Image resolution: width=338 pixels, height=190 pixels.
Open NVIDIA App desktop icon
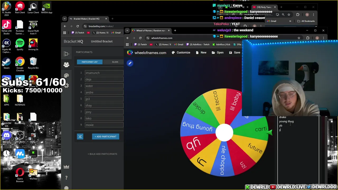point(47,8)
